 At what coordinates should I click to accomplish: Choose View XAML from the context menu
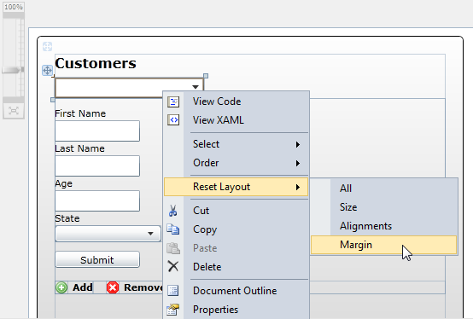pyautogui.click(x=236, y=120)
